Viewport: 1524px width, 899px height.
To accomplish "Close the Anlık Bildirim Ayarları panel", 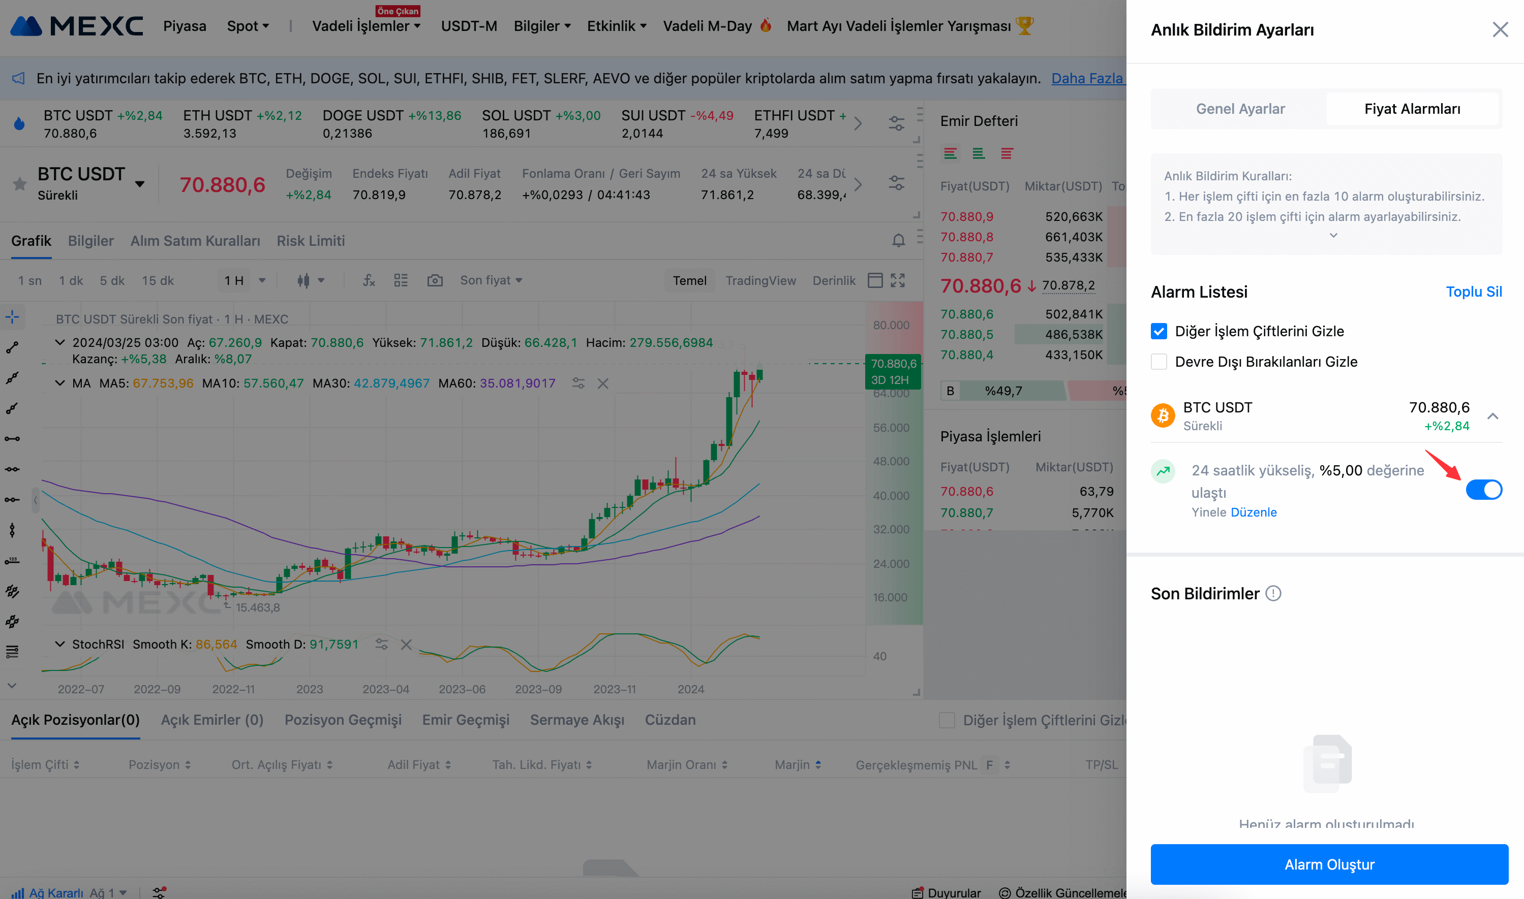I will 1500,29.
